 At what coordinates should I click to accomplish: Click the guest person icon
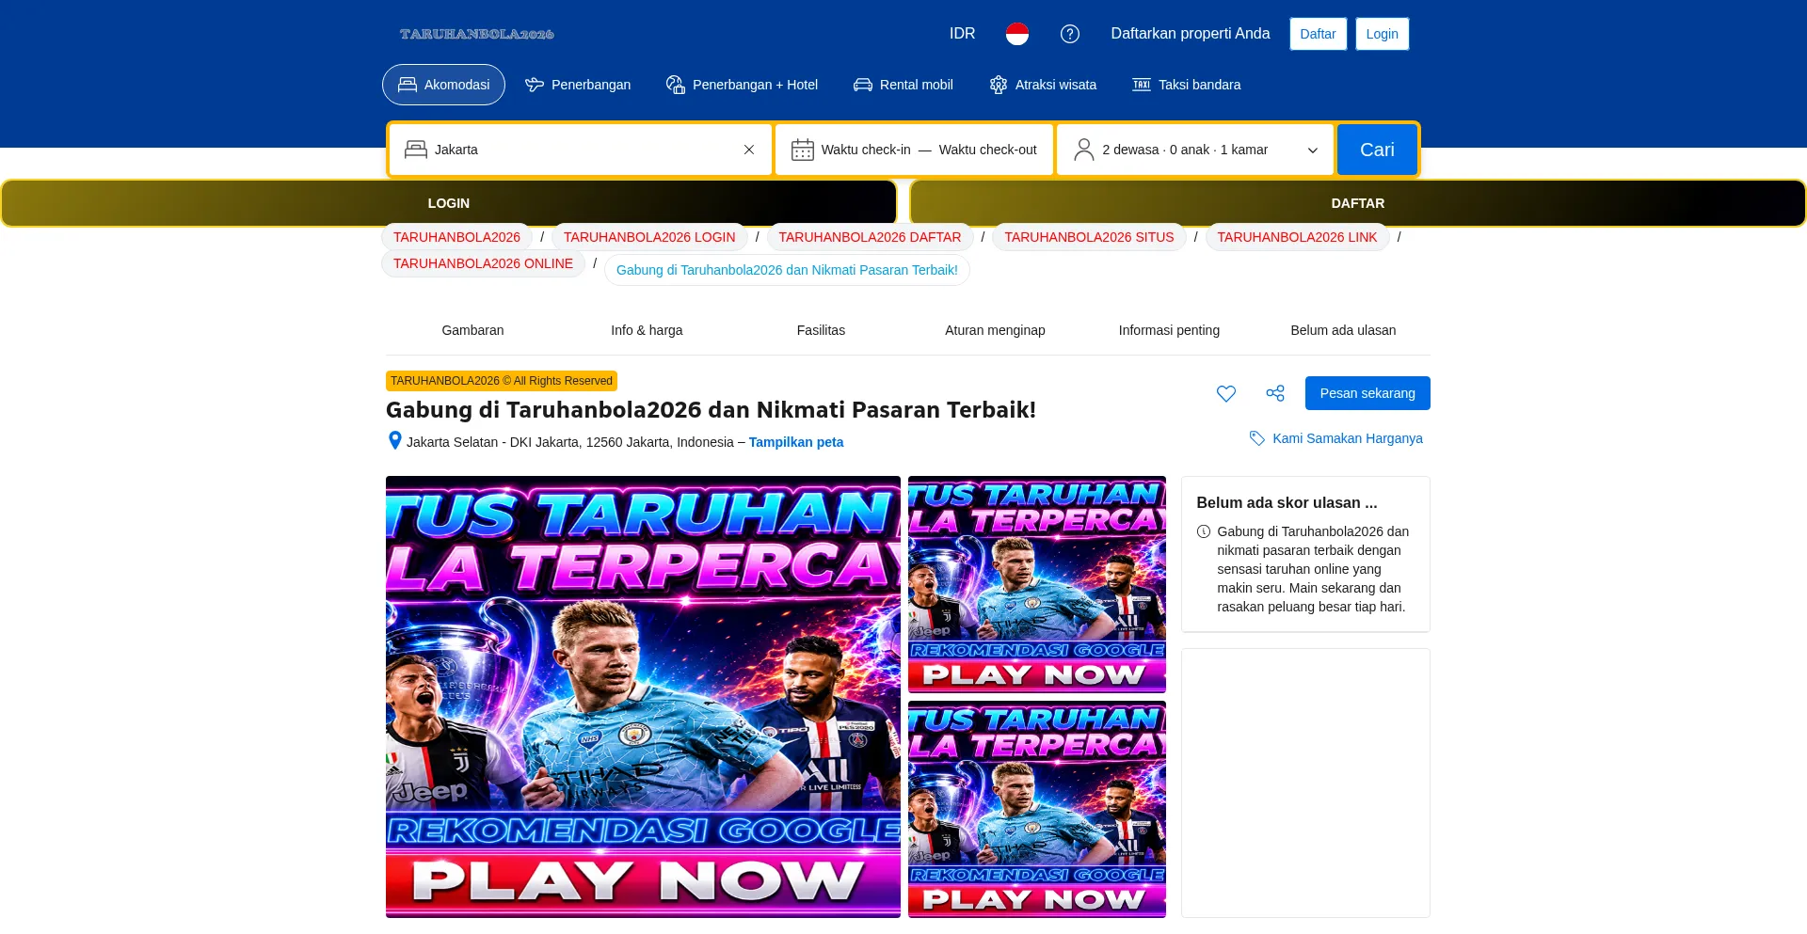[x=1084, y=150]
